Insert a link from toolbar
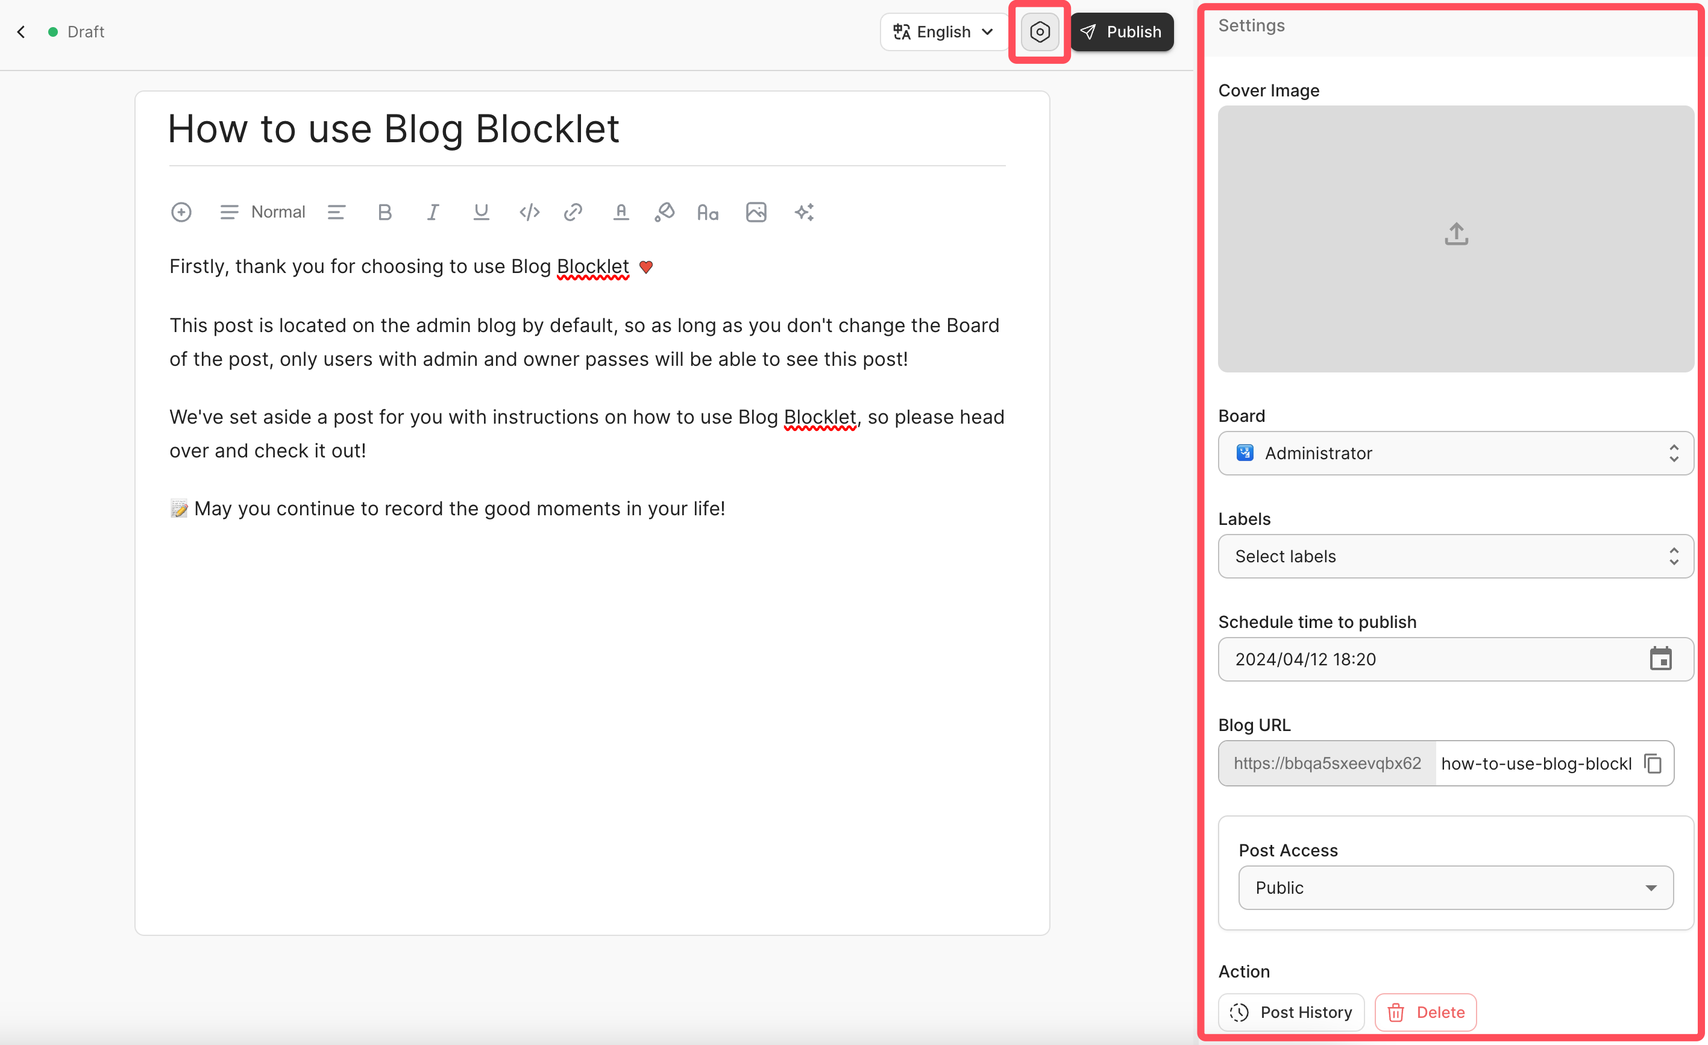Screen dimensions: 1708x1045 pyautogui.click(x=573, y=212)
